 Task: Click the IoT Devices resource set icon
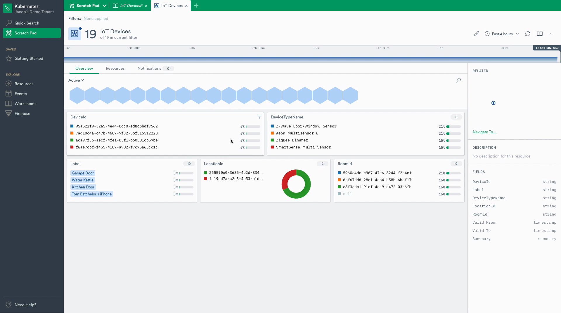pyautogui.click(x=75, y=34)
